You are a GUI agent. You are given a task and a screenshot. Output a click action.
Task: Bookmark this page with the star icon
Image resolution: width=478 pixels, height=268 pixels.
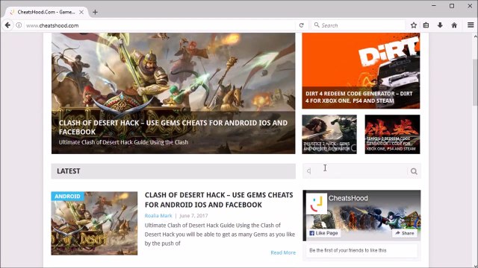pyautogui.click(x=413, y=25)
